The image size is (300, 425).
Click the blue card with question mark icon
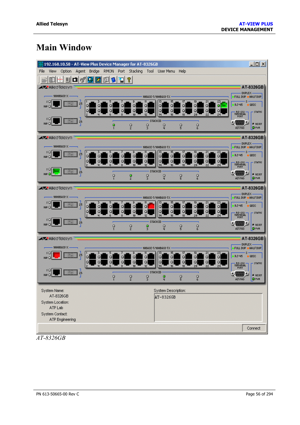point(114,80)
